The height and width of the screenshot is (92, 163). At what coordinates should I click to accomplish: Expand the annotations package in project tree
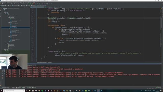pos(8,16)
